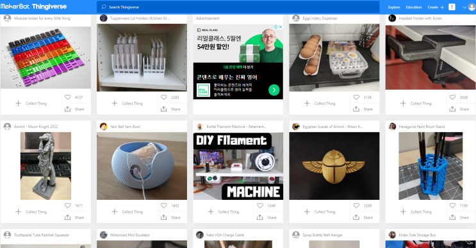The image size is (476, 248).
Task: Open the Create menu
Action: click(432, 7)
